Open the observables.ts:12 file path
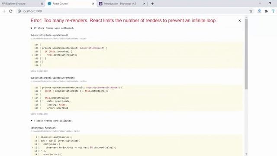The image size is (277, 156). tap(55, 131)
